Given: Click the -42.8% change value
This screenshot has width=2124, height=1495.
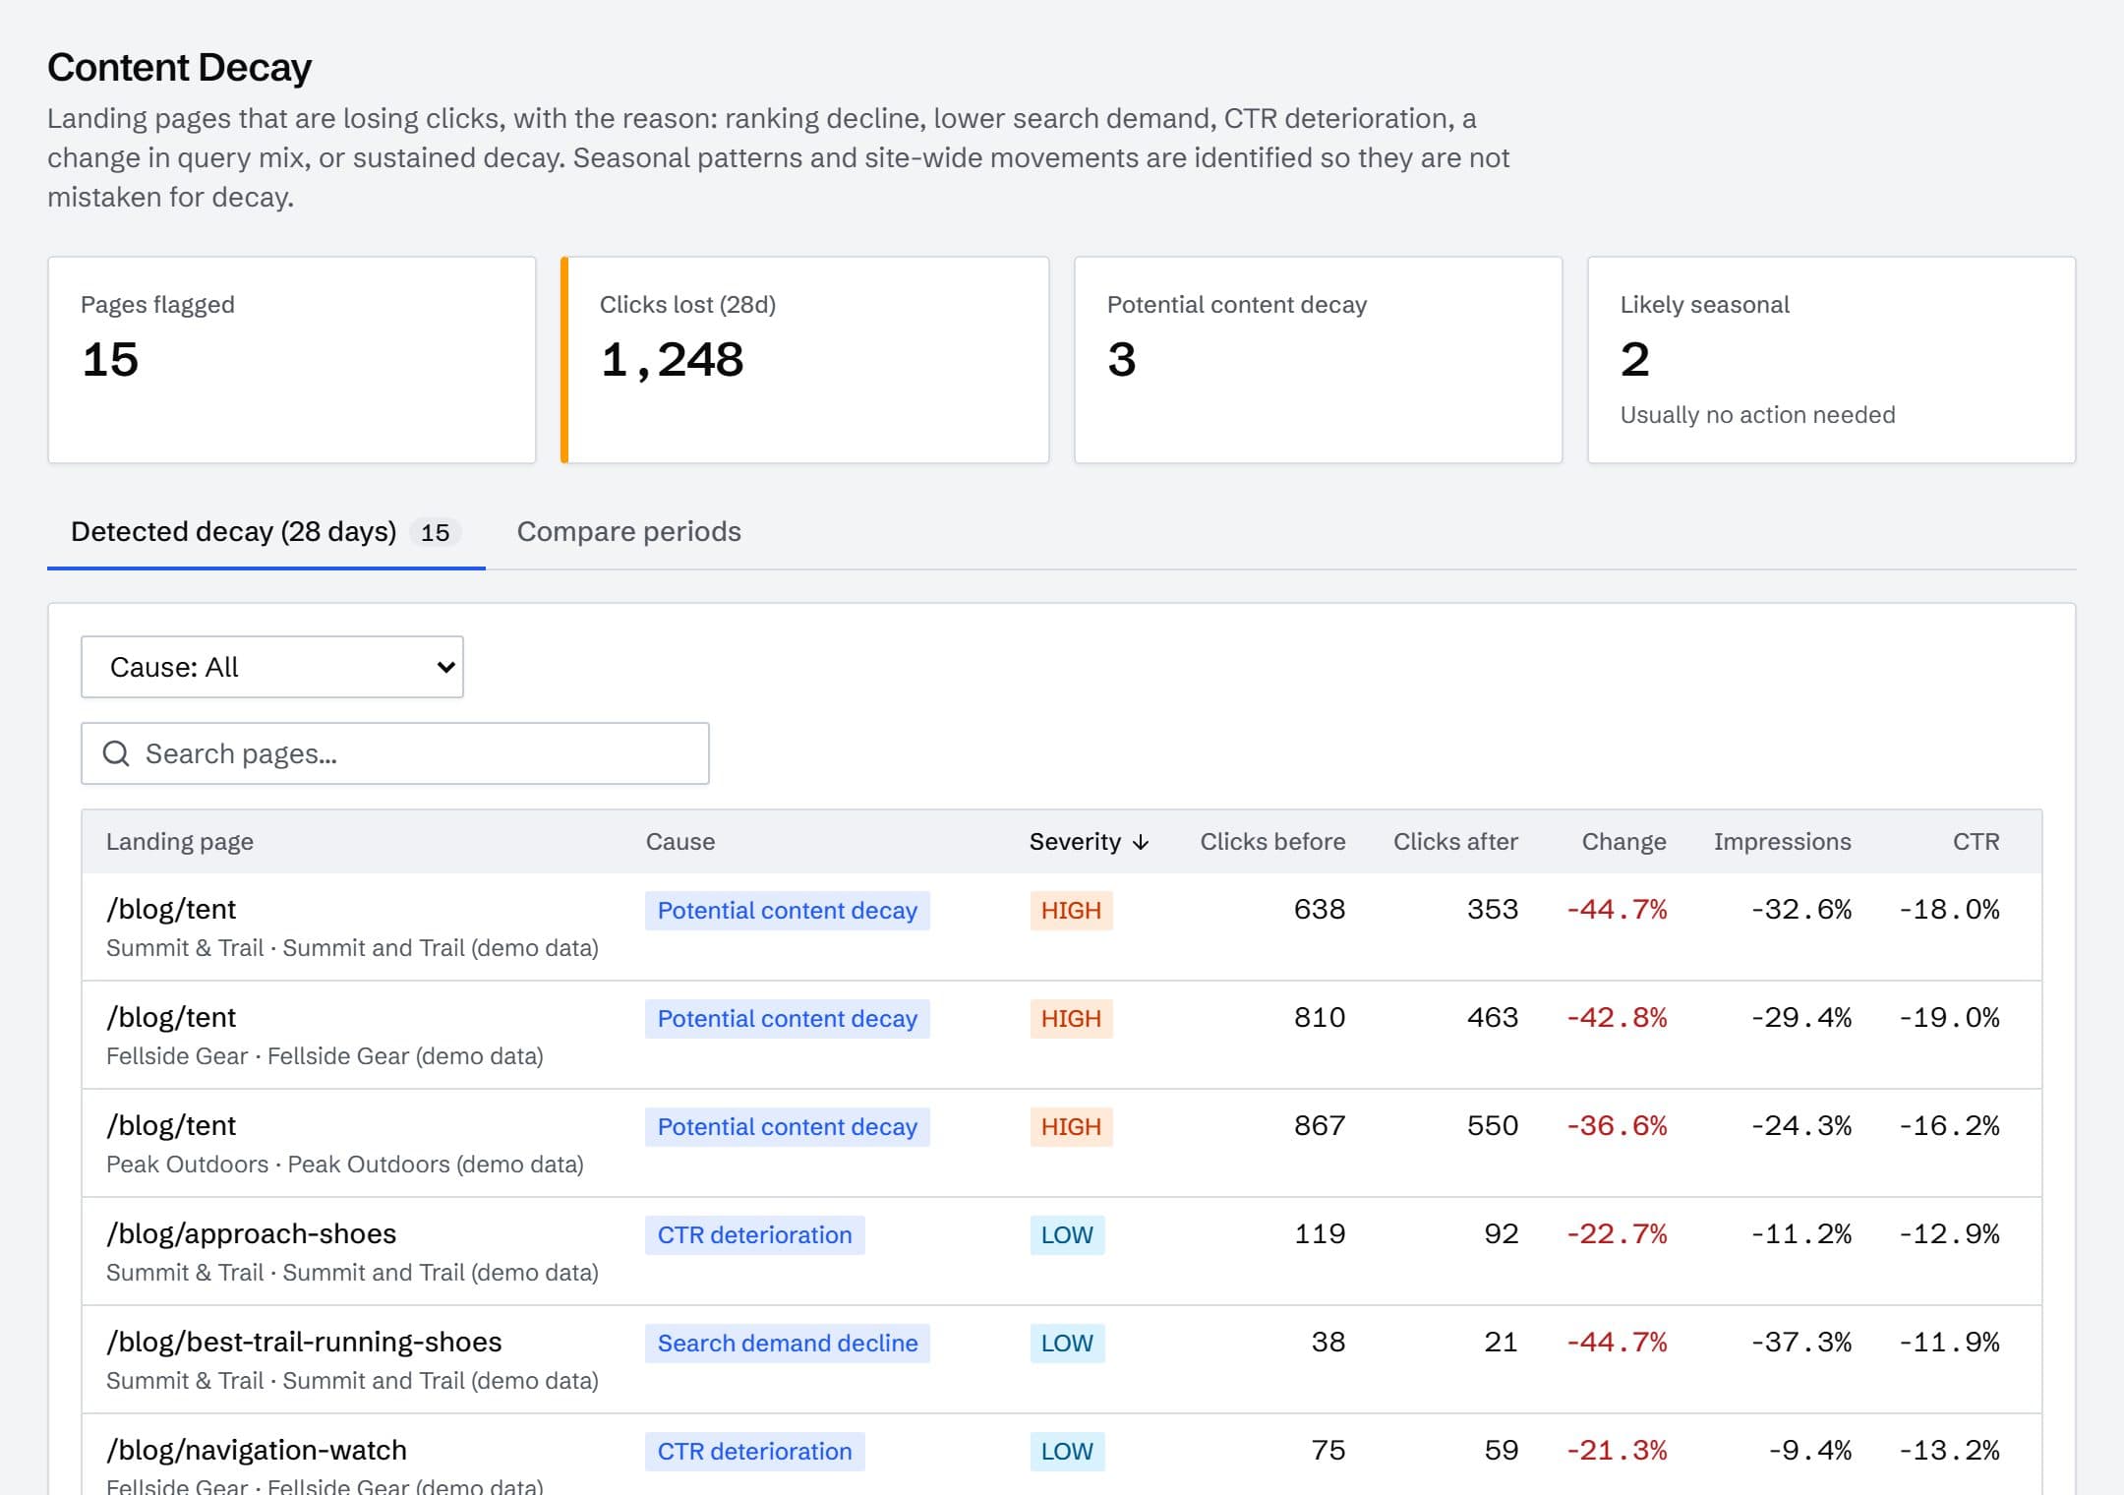Looking at the screenshot, I should (1617, 1018).
